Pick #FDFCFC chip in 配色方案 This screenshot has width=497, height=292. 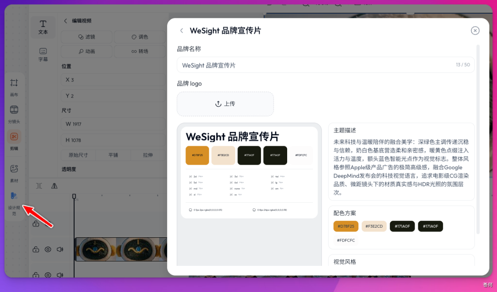(x=346, y=240)
